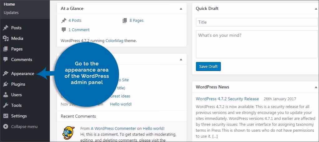Collapse the Quick Draft widget
Image resolution: width=319 pixels, height=142 pixels.
point(316,9)
